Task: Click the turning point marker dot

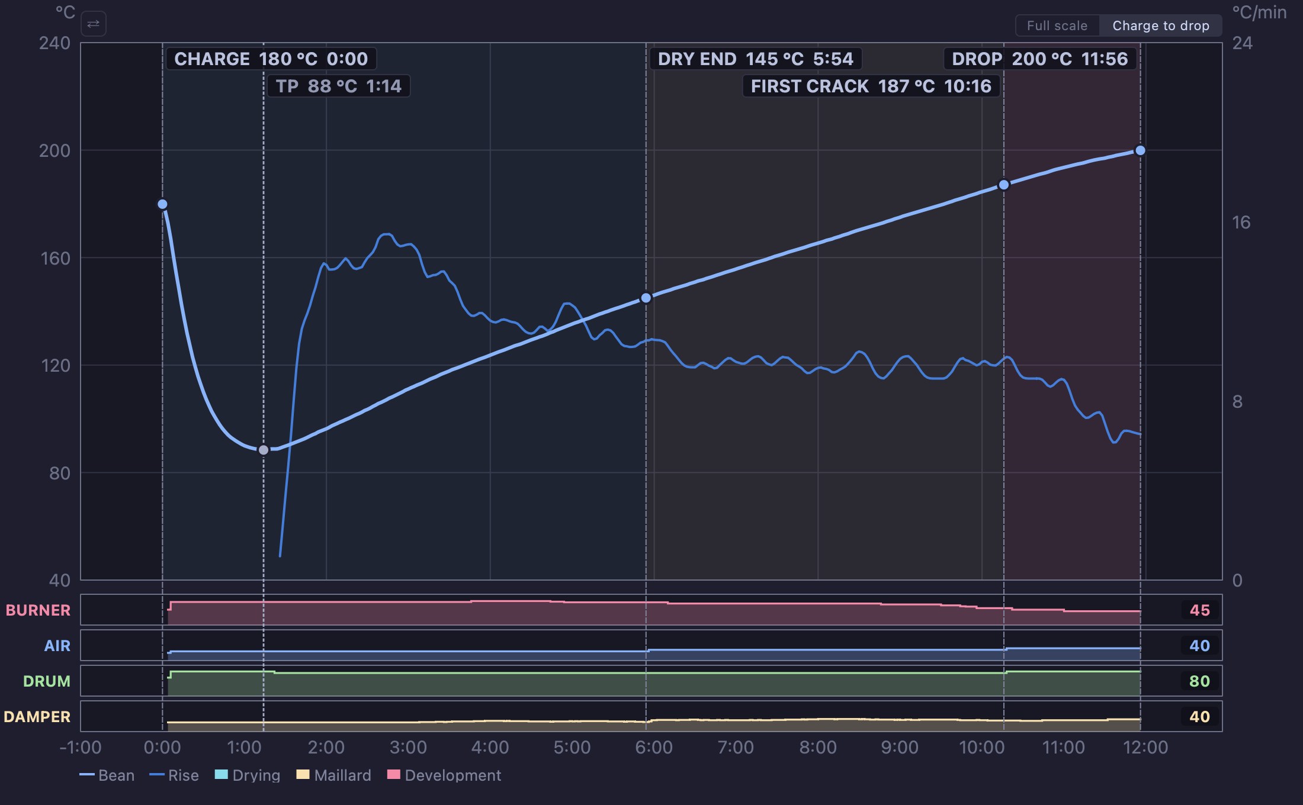Action: pyautogui.click(x=264, y=450)
